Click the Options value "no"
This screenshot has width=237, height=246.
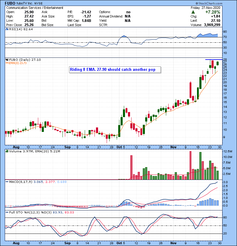point(128,12)
